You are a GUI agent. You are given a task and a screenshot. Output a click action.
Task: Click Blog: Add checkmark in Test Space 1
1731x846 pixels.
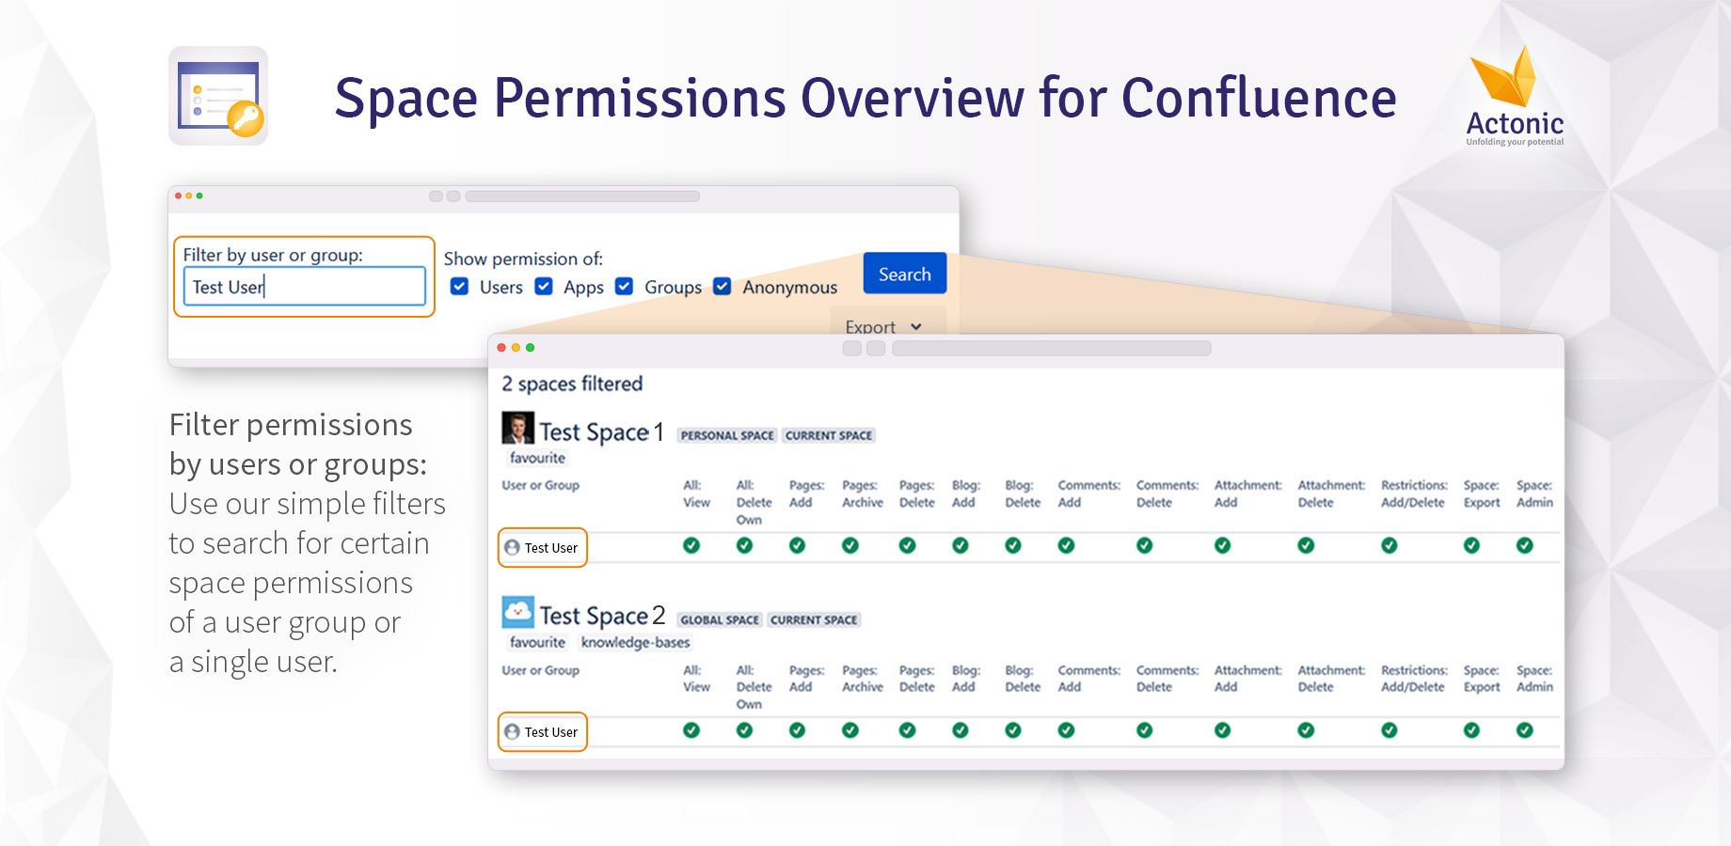point(961,545)
